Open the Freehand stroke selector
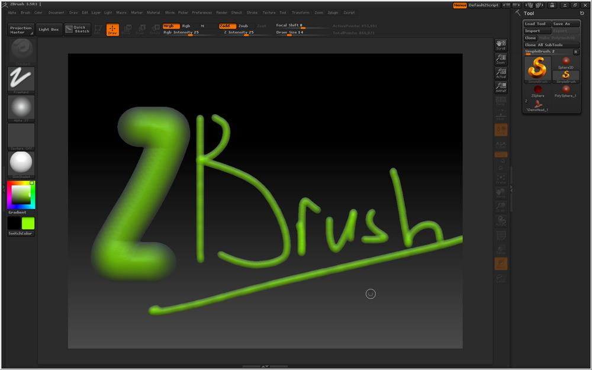Image resolution: width=592 pixels, height=370 pixels. pos(21,80)
